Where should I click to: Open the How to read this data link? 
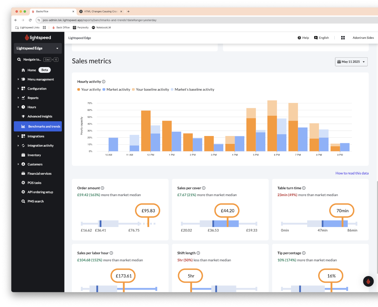[x=352, y=173]
